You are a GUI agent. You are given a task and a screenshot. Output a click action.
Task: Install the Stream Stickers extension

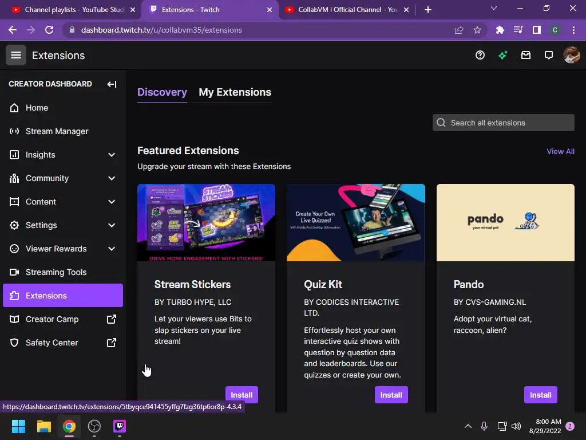[241, 395]
